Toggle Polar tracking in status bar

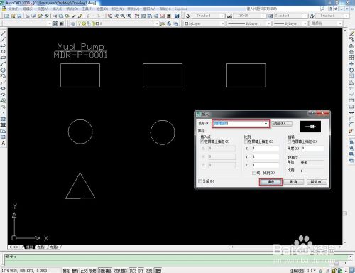tap(92, 270)
